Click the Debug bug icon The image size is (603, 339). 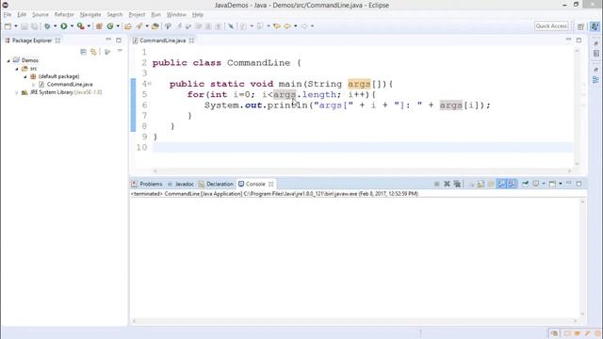pos(47,26)
